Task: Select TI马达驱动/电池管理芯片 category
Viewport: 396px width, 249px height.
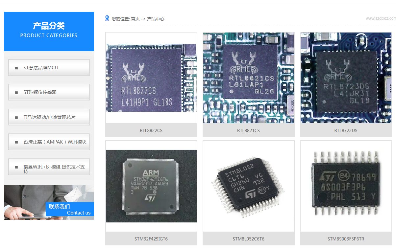Action: click(x=49, y=117)
